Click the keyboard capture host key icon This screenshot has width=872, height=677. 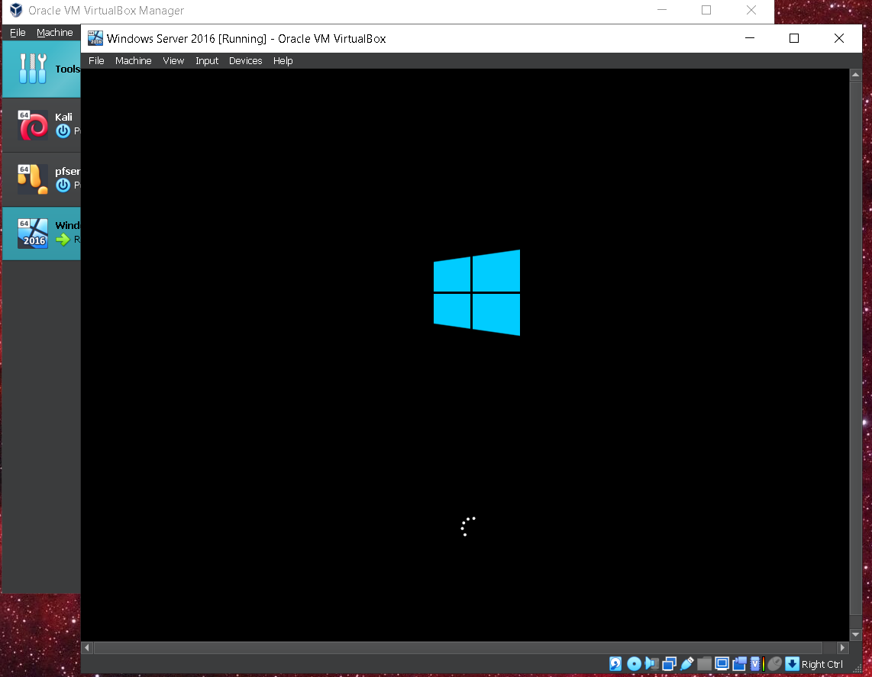tap(792, 664)
